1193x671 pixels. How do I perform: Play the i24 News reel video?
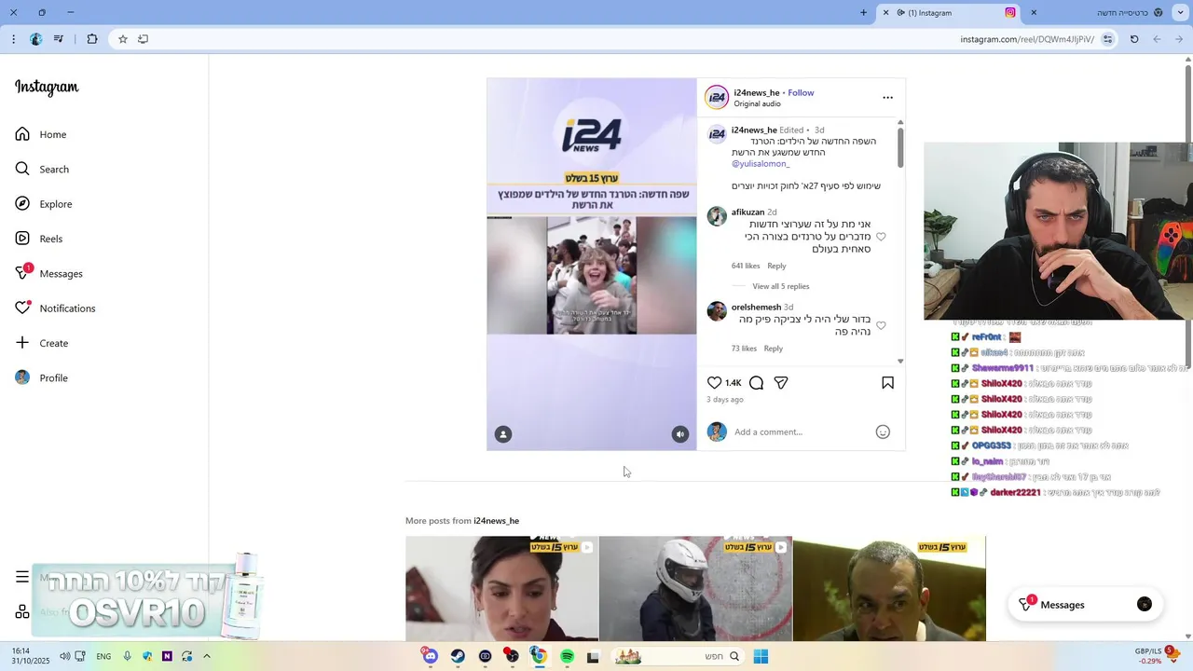(x=591, y=265)
